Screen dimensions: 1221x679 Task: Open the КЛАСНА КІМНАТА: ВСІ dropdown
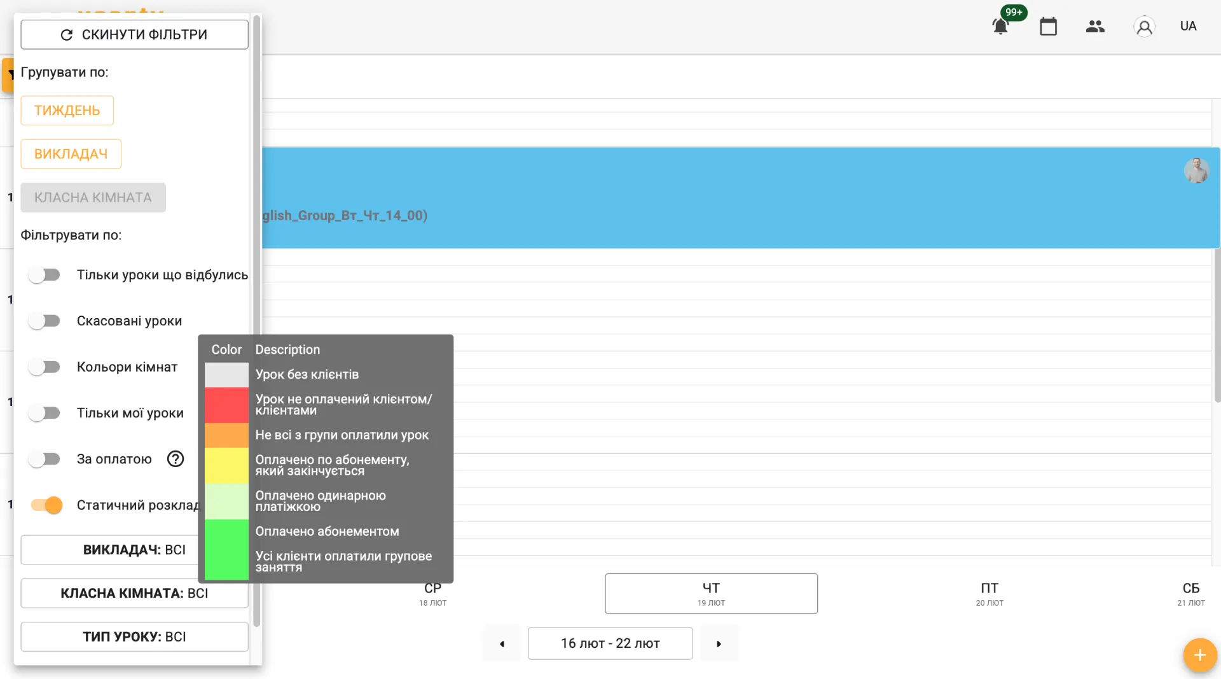click(134, 593)
